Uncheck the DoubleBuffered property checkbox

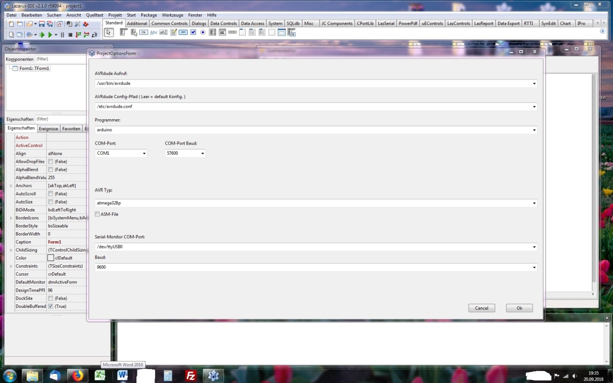tap(50, 306)
